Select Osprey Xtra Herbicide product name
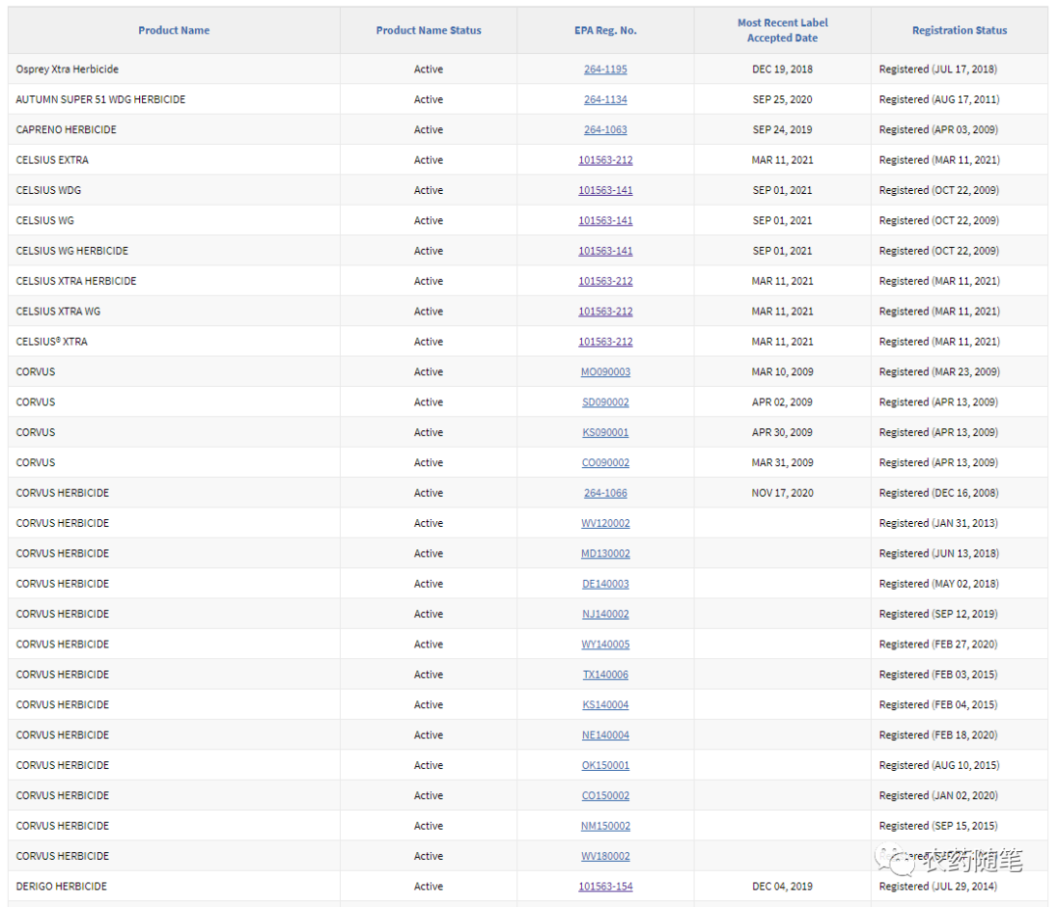Screen dimensions: 1058x907 (x=67, y=69)
